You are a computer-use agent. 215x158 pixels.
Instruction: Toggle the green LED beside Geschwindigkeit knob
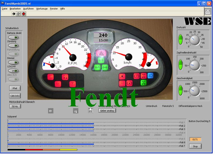[x=180, y=90]
